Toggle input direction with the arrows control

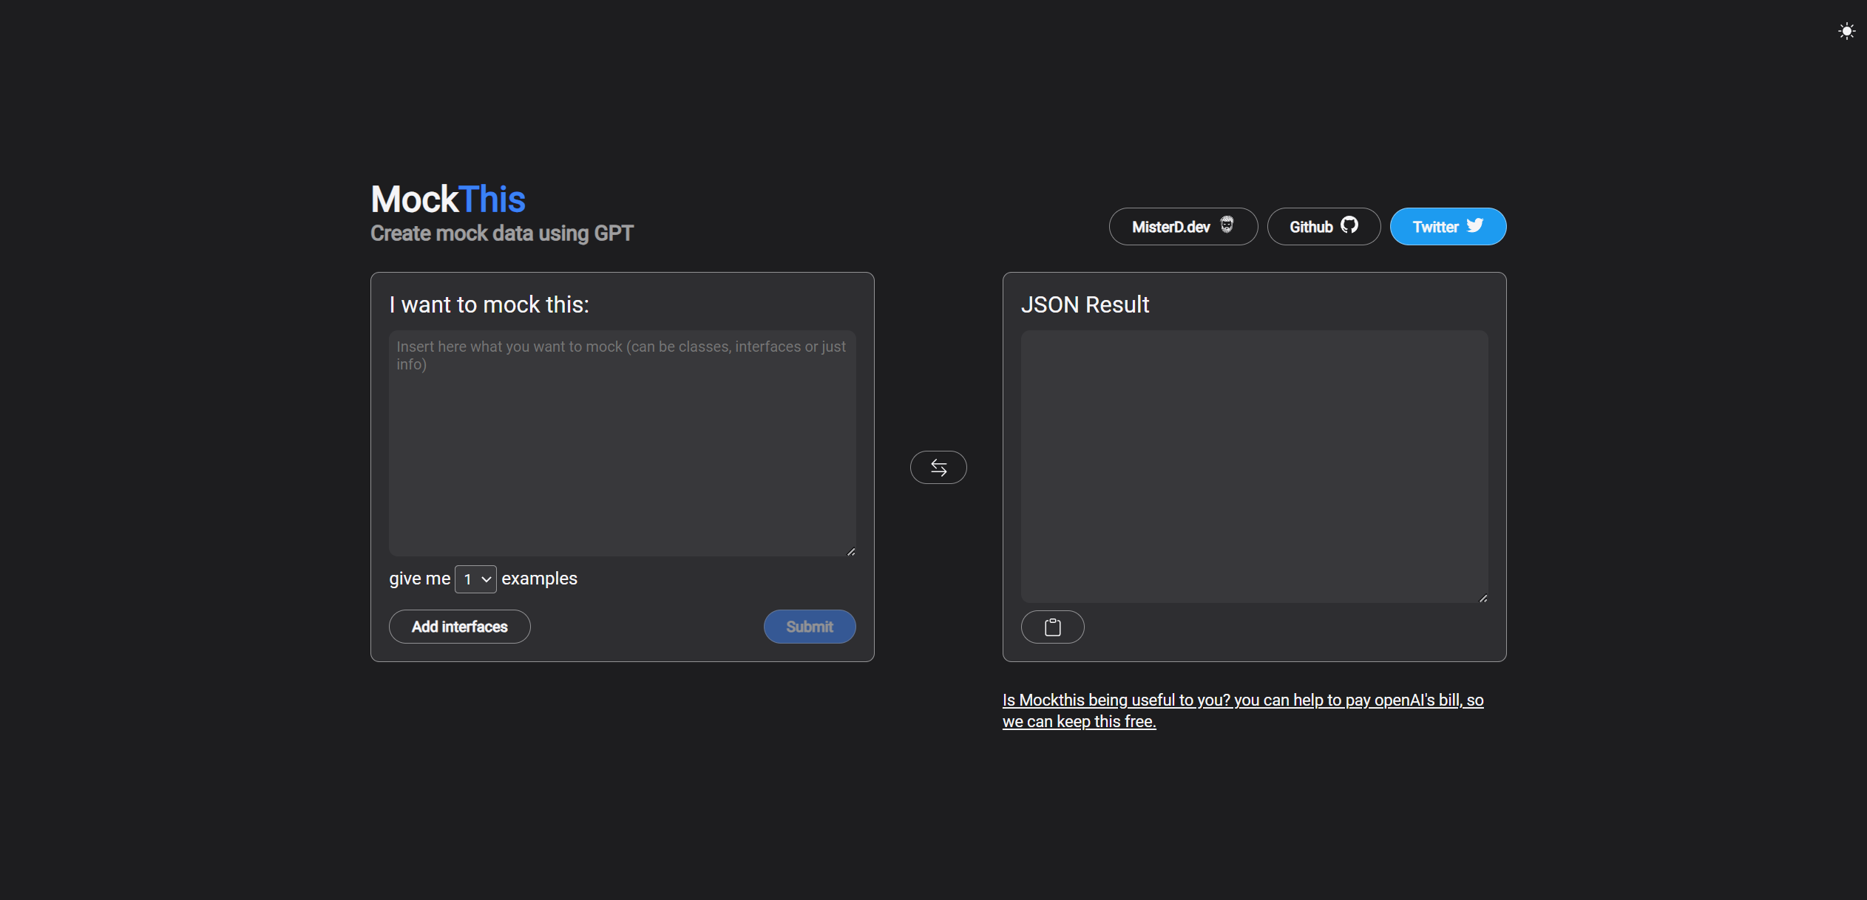coord(938,467)
